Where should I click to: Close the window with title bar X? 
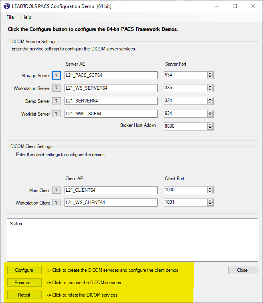click(x=253, y=6)
